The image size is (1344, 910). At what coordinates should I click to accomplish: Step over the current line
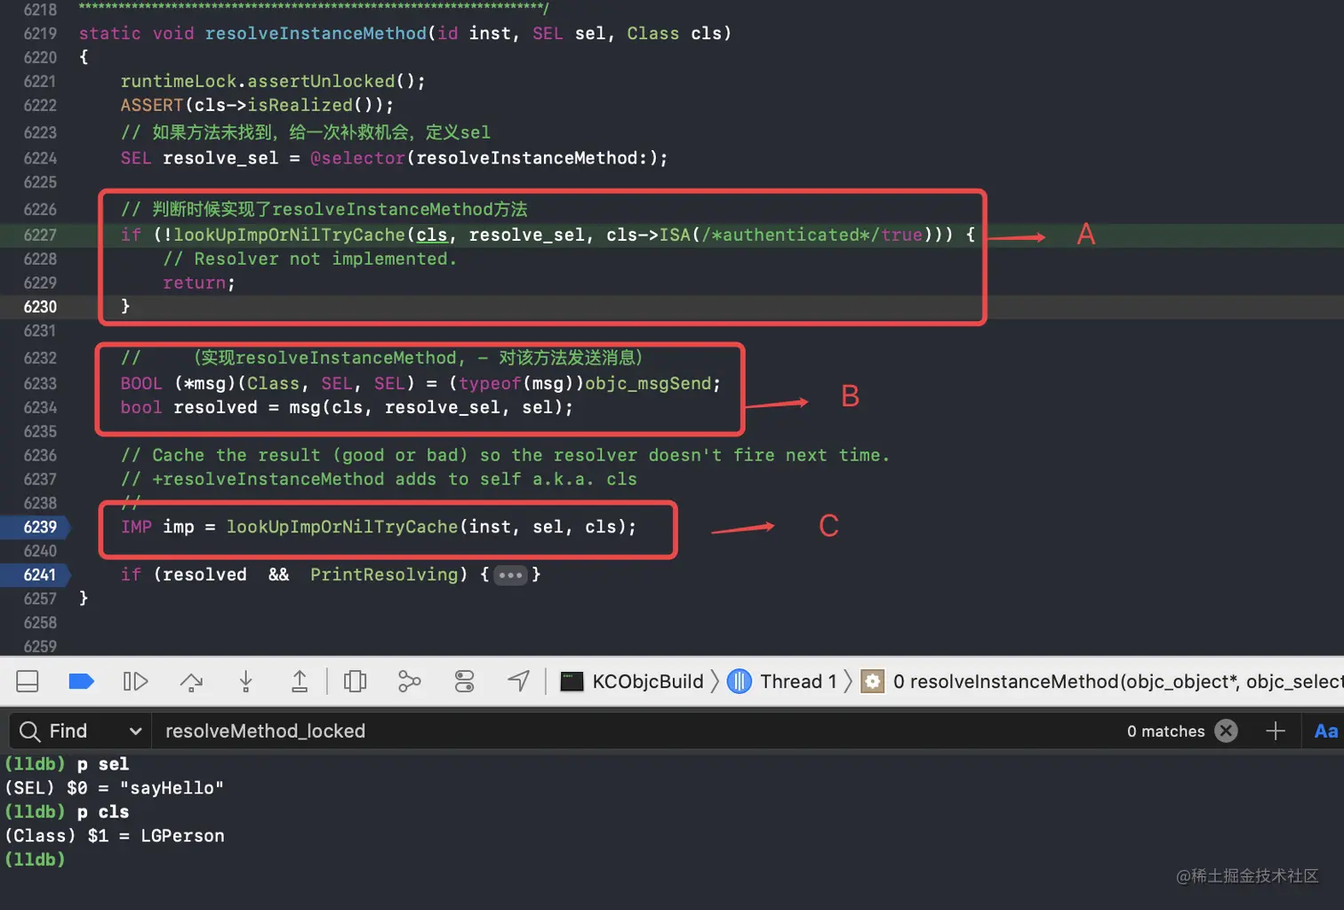tap(191, 682)
